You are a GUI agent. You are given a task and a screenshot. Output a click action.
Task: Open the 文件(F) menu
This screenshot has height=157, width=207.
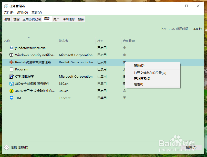click(9, 12)
